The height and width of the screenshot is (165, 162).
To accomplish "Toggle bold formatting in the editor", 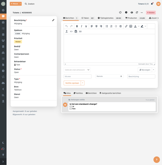I will 77,26.
